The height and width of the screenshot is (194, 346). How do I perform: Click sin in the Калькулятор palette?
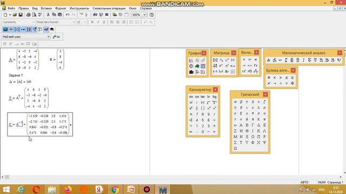click(191, 97)
